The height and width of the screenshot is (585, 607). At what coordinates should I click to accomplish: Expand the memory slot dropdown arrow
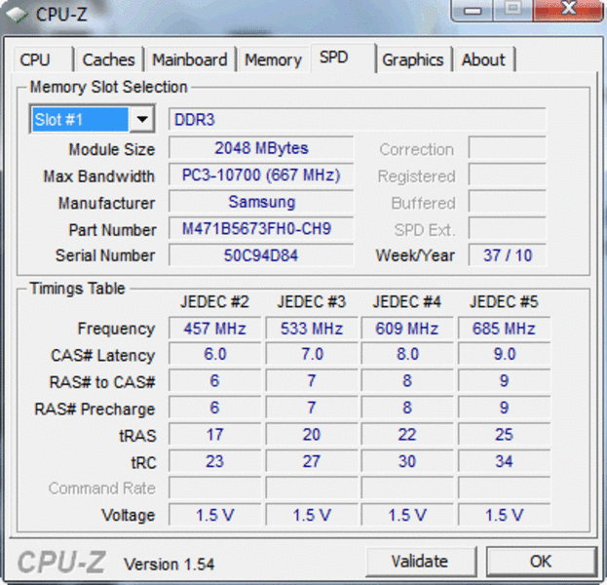[142, 119]
